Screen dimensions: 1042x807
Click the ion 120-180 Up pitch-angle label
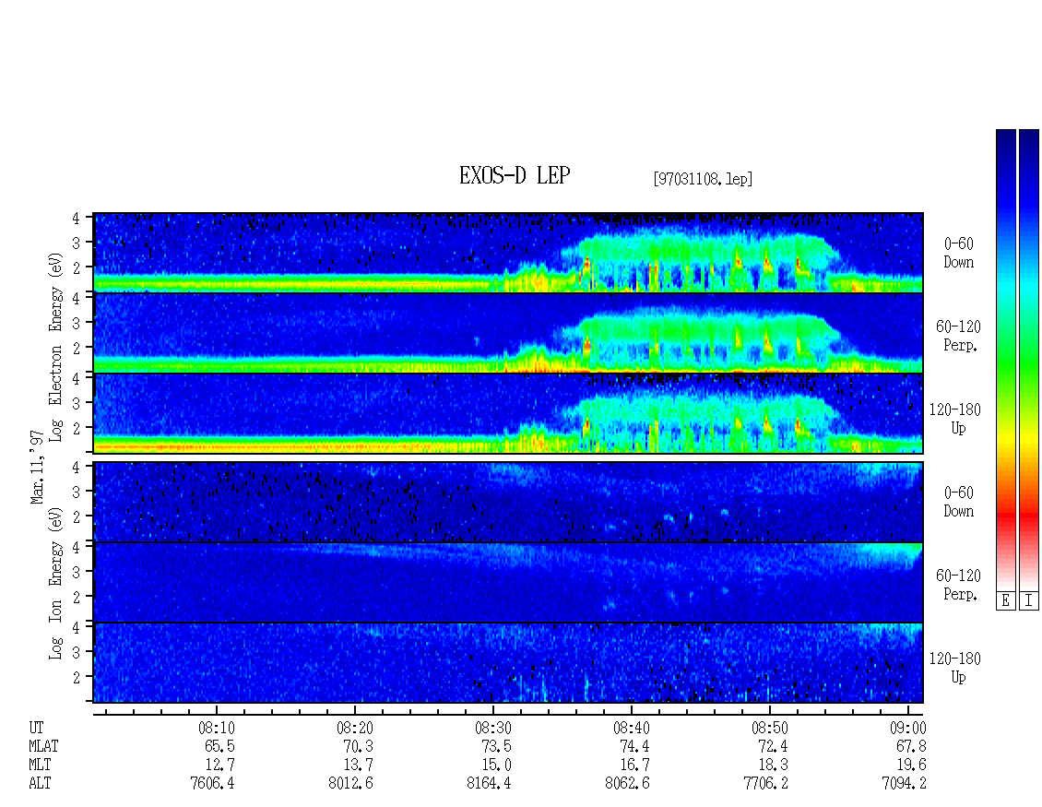click(x=955, y=668)
